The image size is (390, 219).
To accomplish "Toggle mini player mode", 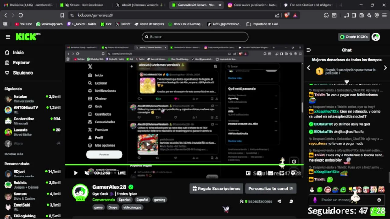I will tap(248, 173).
